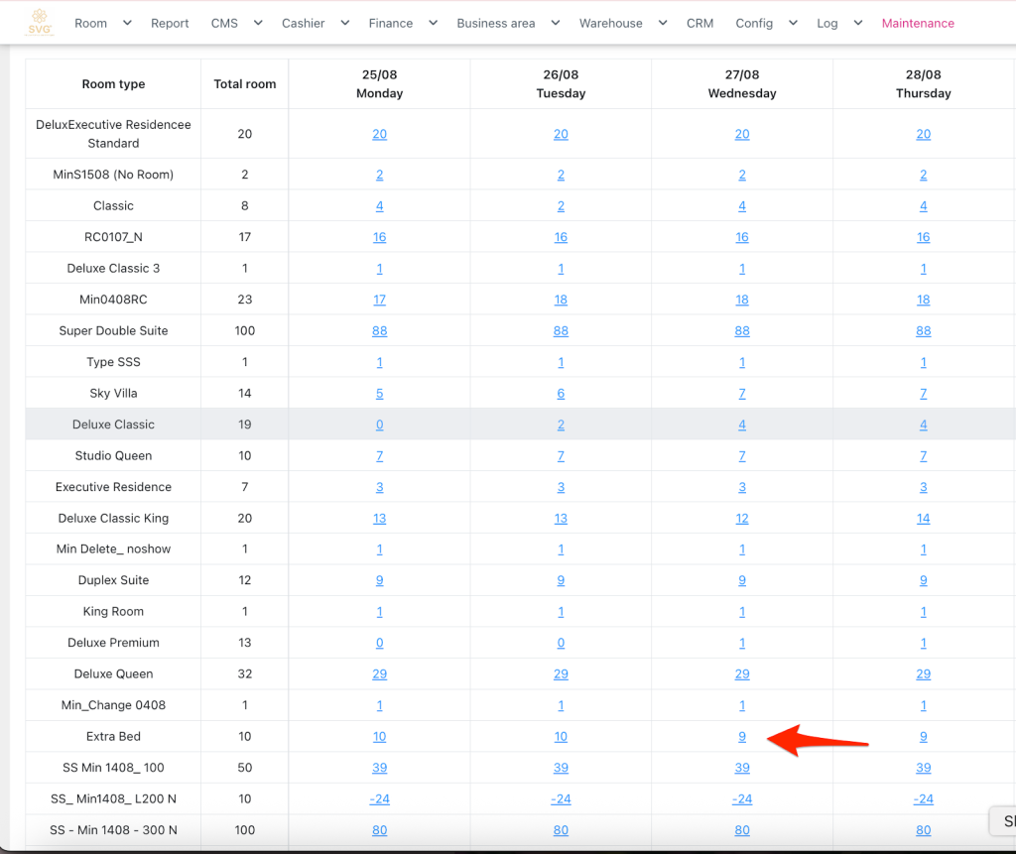Open SS_ Min1408_ L200 N Monday value

tap(379, 799)
